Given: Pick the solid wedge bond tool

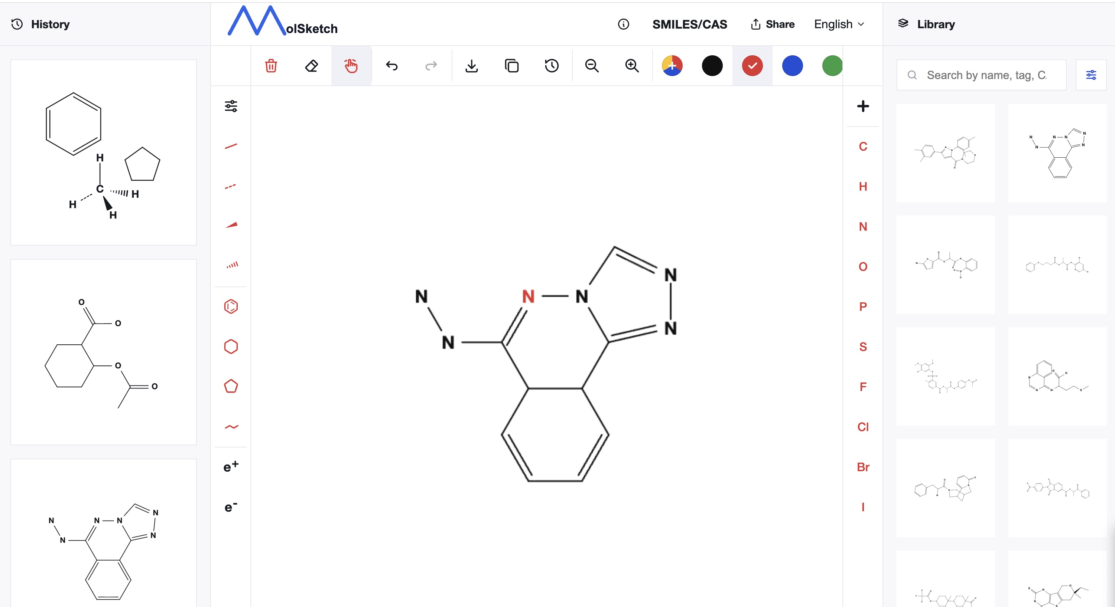Looking at the screenshot, I should 231,225.
